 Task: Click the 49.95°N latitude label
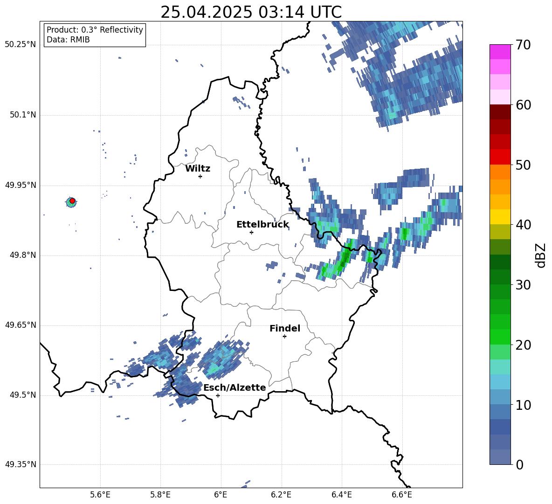pos(21,185)
